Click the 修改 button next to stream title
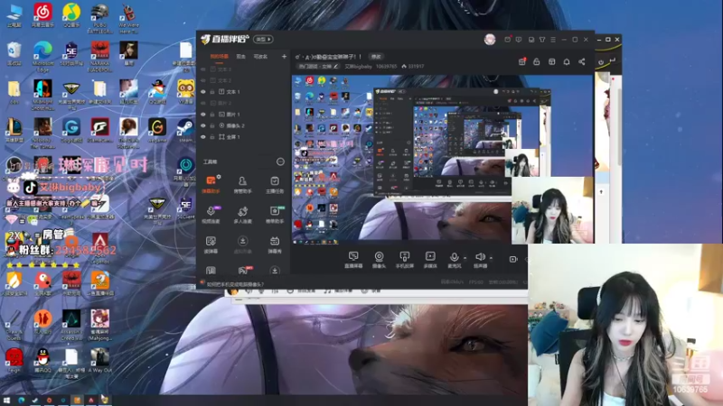This screenshot has height=406, width=723. click(x=376, y=57)
